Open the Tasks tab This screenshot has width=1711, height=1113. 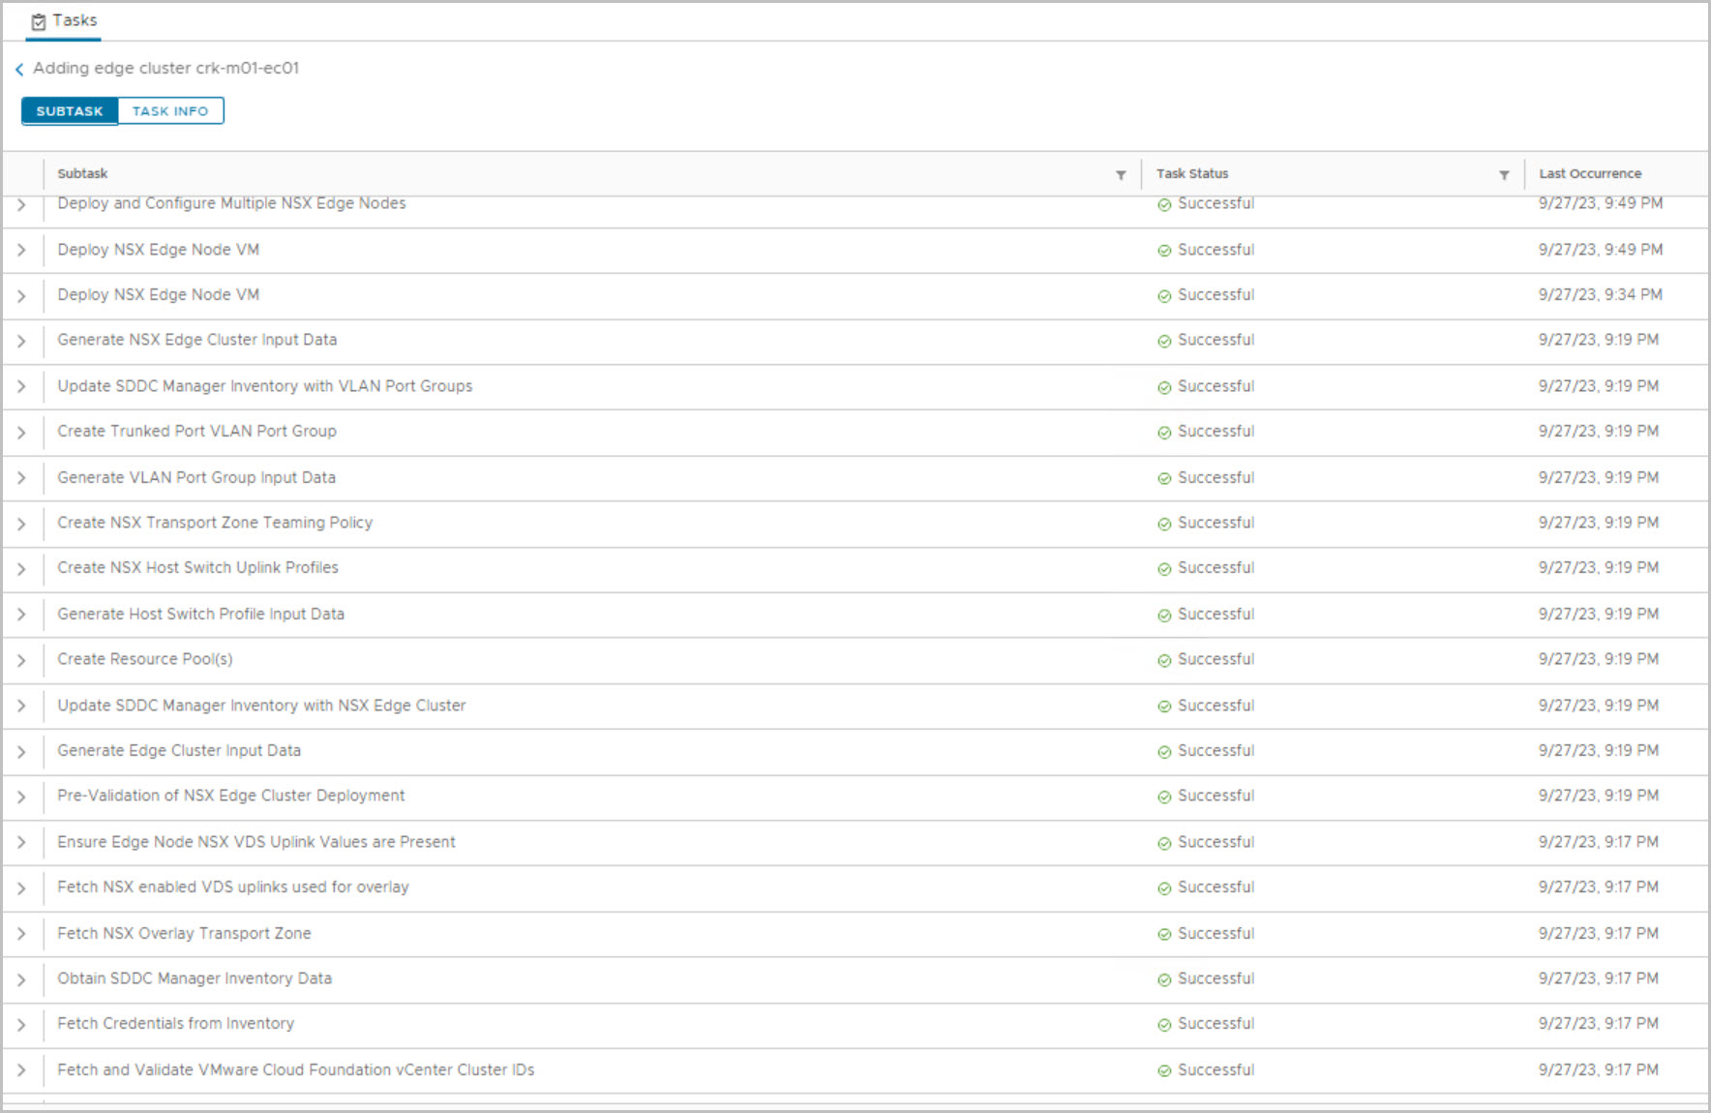[65, 20]
